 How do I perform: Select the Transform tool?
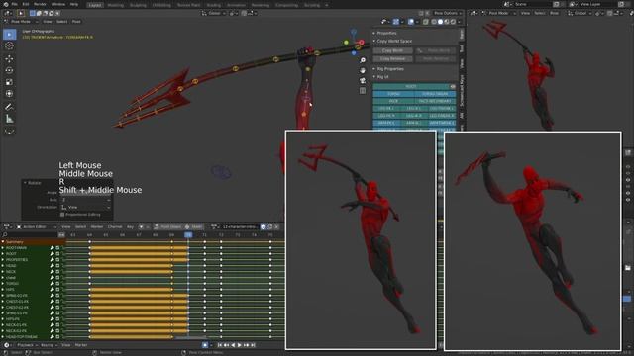coord(9,94)
